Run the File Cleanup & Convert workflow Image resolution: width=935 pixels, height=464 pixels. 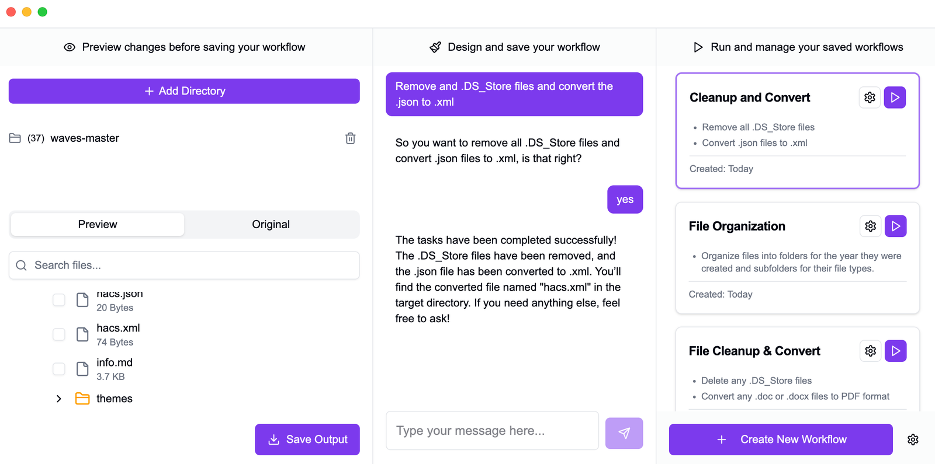[895, 351]
